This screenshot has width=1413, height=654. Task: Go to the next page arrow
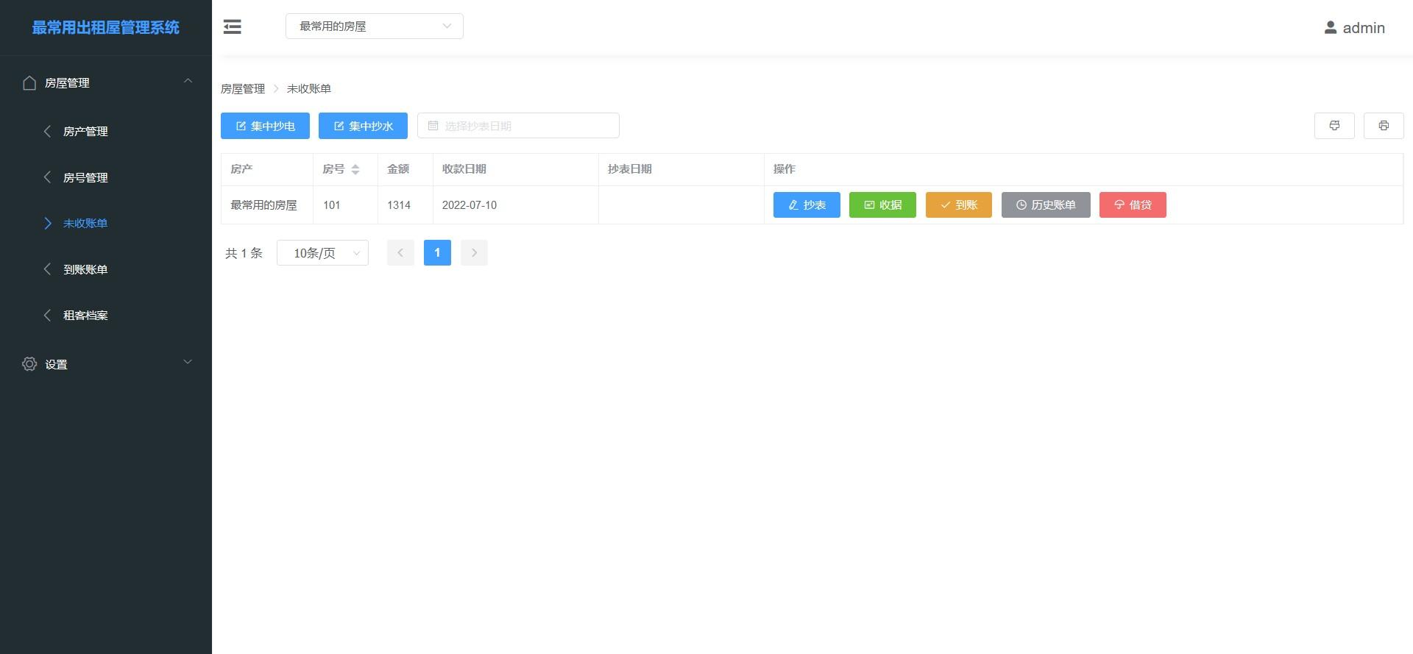click(474, 252)
